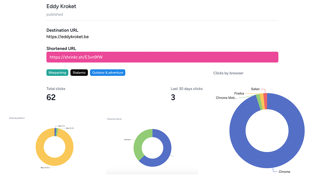The image size is (324, 188).
Task: Click the Outdoor & adventure tag
Action: [107, 73]
